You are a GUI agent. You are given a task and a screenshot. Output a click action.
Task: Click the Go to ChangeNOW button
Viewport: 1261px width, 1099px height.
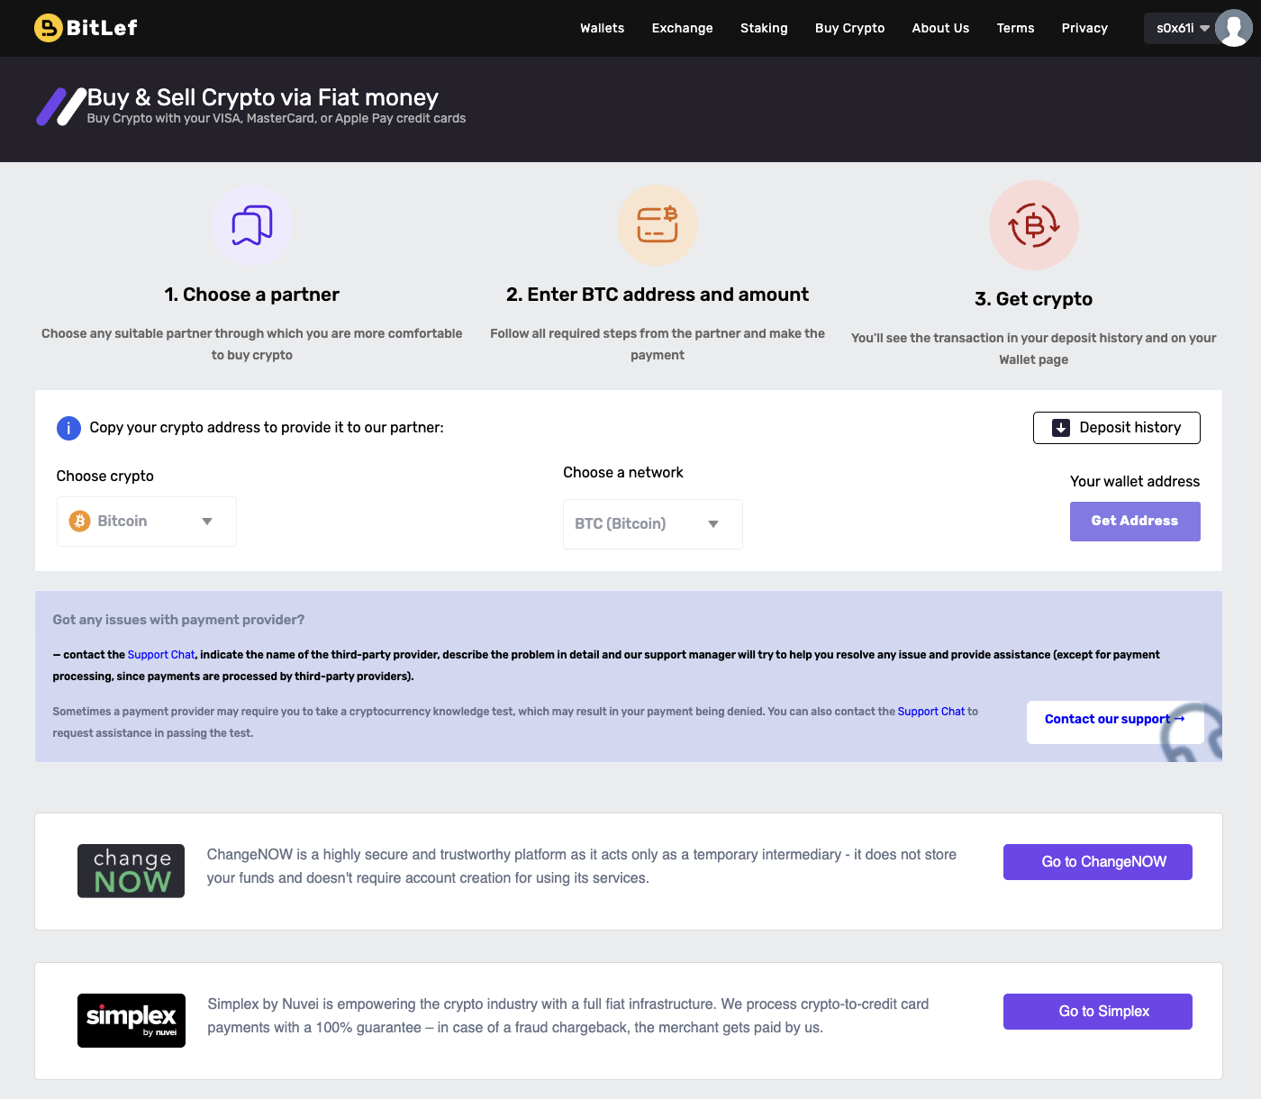tap(1097, 861)
